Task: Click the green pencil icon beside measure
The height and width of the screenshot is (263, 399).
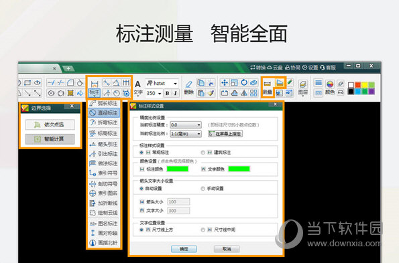Action: click(290, 83)
